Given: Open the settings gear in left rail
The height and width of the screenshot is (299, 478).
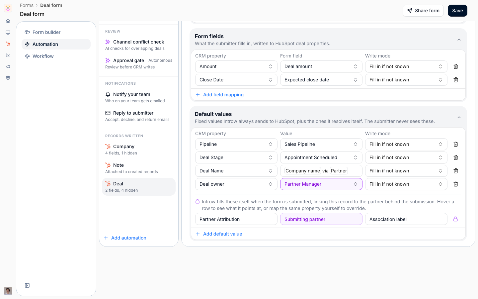Looking at the screenshot, I should click(8, 78).
